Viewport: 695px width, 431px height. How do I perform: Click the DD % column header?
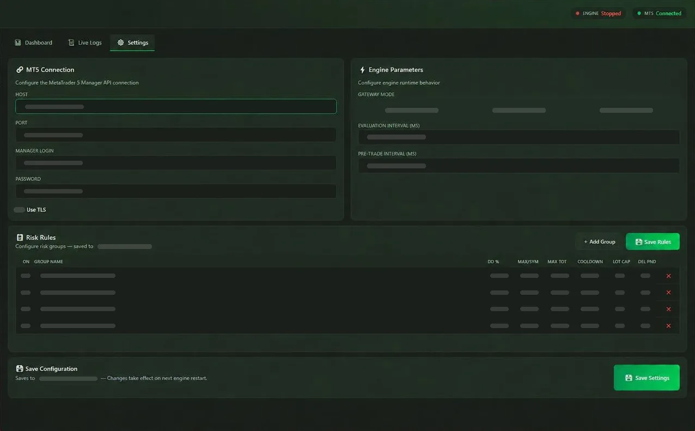point(493,262)
